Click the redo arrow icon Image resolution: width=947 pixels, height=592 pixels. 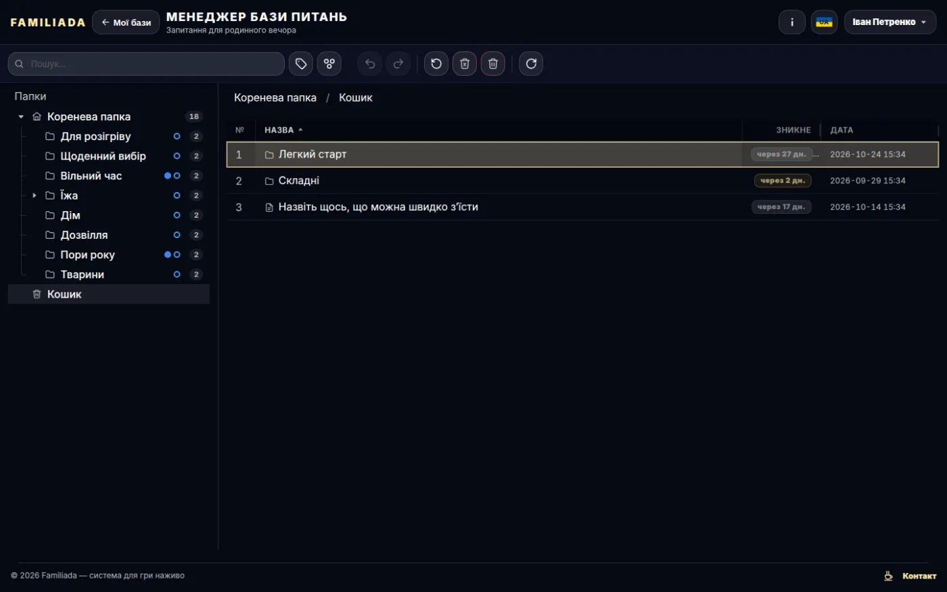tap(398, 64)
